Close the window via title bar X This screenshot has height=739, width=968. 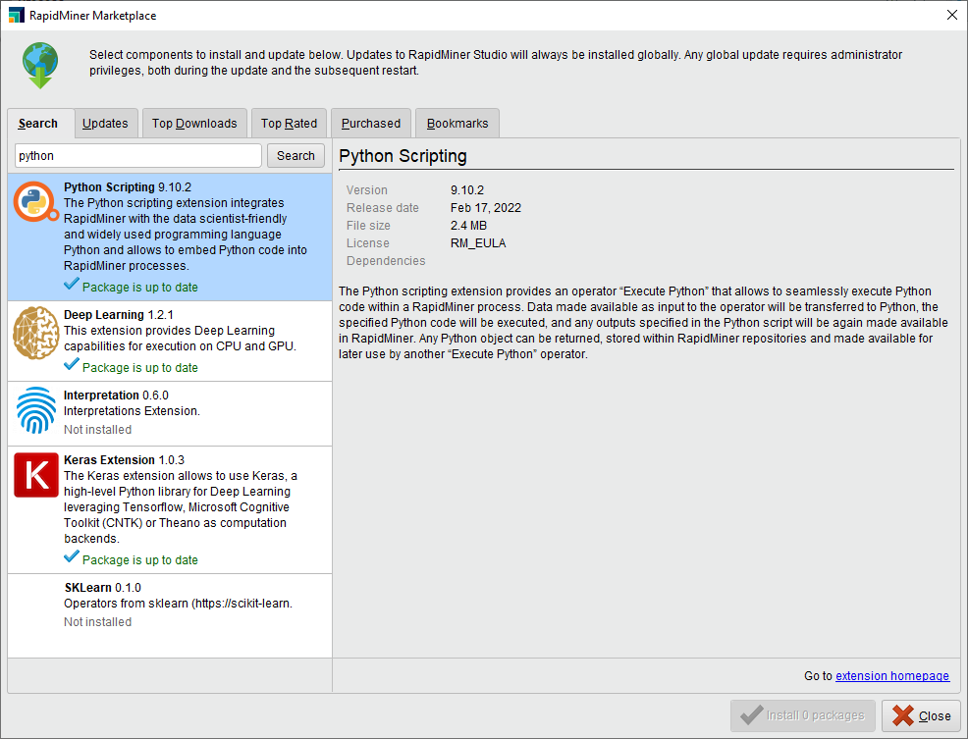pos(952,15)
